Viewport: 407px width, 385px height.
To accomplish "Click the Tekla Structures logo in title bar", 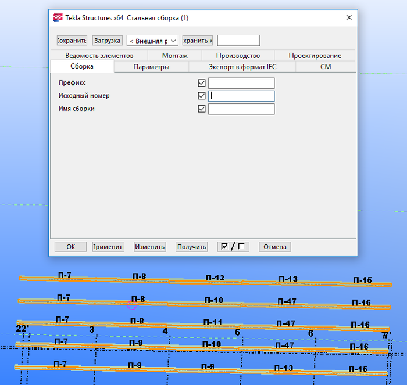I will [58, 18].
